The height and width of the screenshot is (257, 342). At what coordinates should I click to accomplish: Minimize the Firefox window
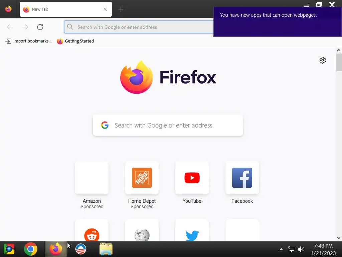tap(307, 5)
